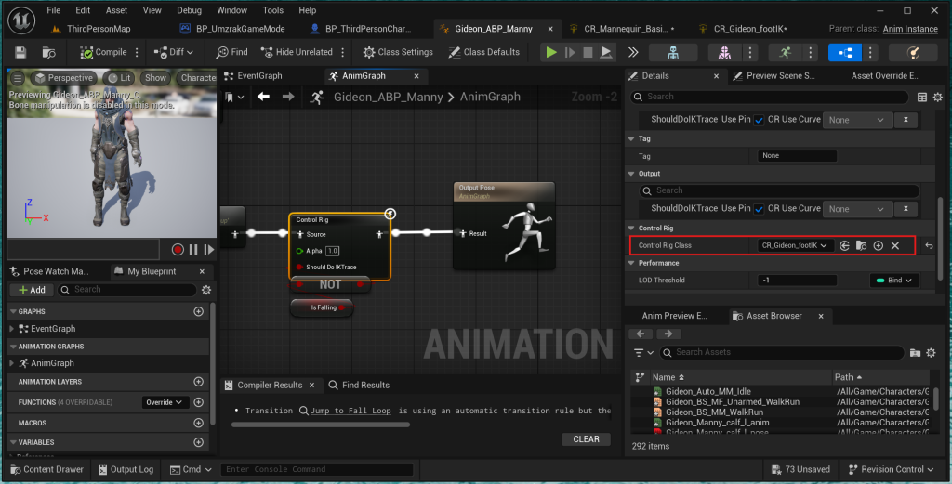This screenshot has width=952, height=484.
Task: Click the Find magnifier toolbar button
Action: click(x=231, y=52)
